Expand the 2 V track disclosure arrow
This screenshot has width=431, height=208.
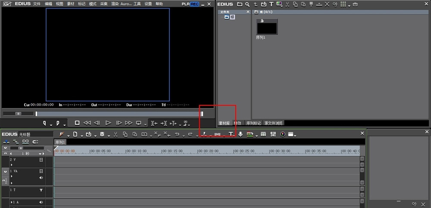tap(12, 165)
